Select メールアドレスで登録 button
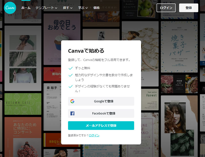The image size is (205, 157). click(x=101, y=126)
